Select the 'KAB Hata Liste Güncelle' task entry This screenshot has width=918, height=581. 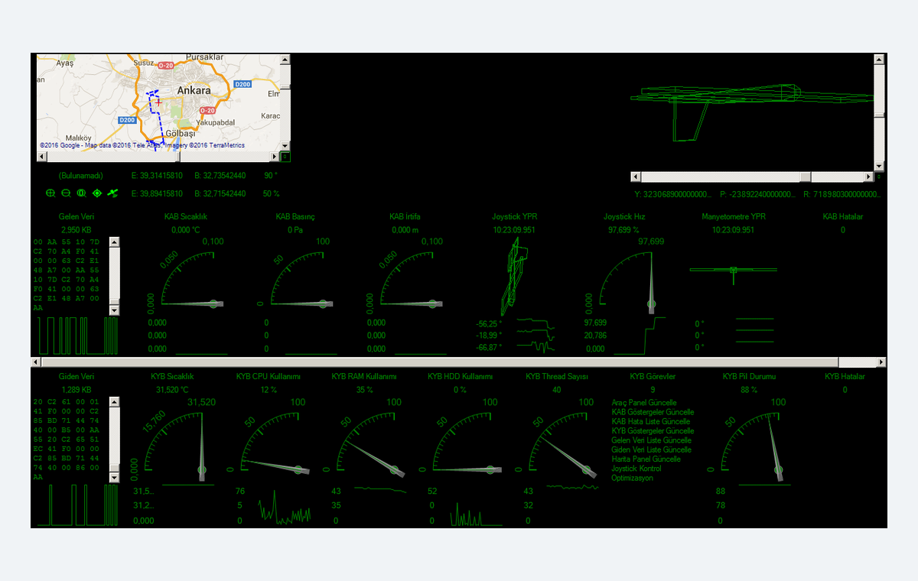coord(651,421)
